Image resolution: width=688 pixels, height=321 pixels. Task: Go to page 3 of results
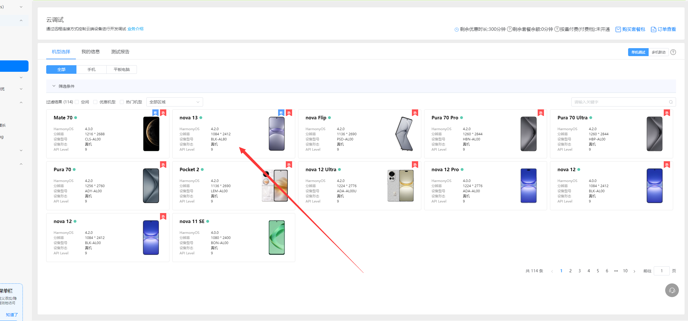580,271
